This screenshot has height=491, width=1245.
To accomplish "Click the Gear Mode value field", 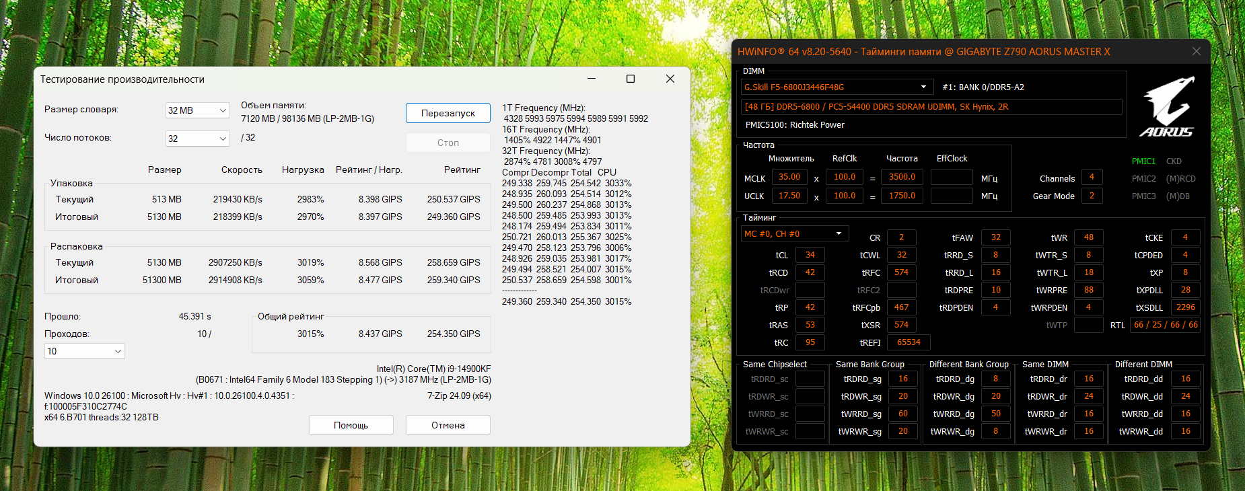I will tap(1092, 196).
